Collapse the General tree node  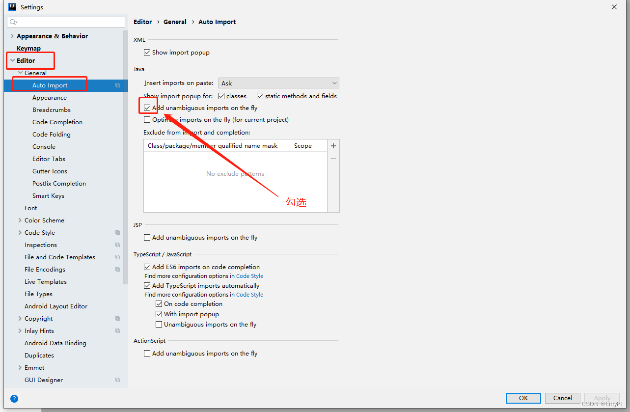pyautogui.click(x=20, y=73)
